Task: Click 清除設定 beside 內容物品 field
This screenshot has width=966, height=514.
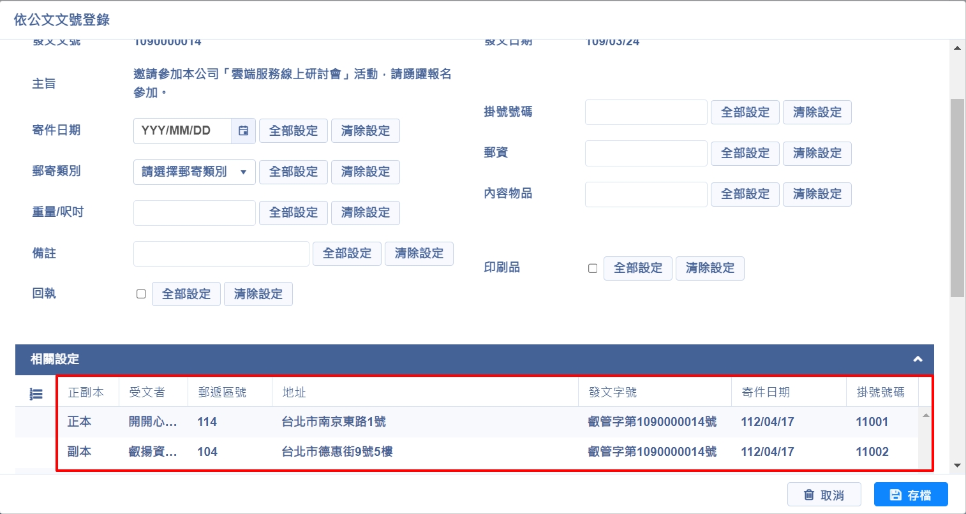Action: [817, 194]
